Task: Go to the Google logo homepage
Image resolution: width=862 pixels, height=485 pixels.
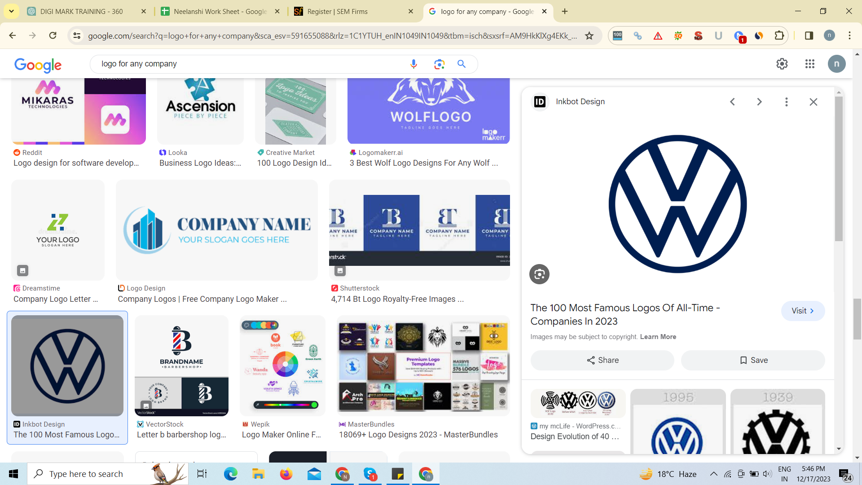Action: point(38,65)
